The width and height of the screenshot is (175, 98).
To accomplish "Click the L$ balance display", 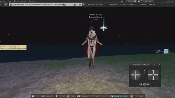I will click(x=123, y=1).
